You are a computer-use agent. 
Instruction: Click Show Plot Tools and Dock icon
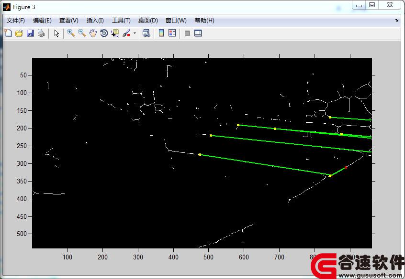(x=198, y=33)
